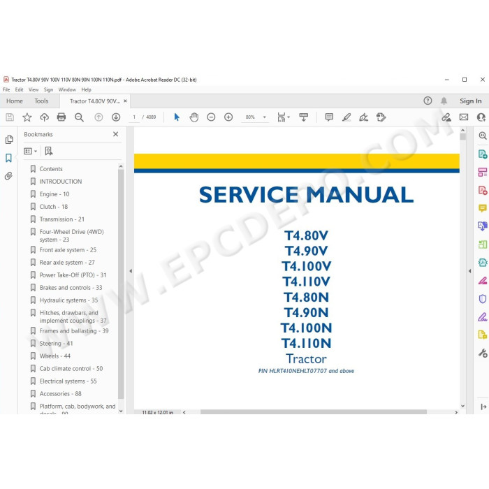Switch to the Tools tab
This screenshot has height=489, width=489.
41,101
